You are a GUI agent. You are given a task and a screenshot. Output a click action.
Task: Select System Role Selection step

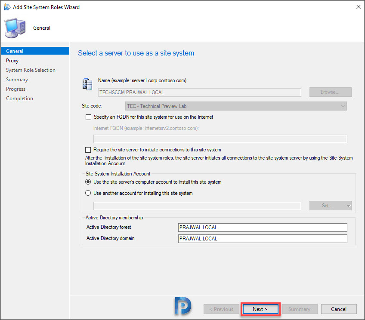[31, 70]
